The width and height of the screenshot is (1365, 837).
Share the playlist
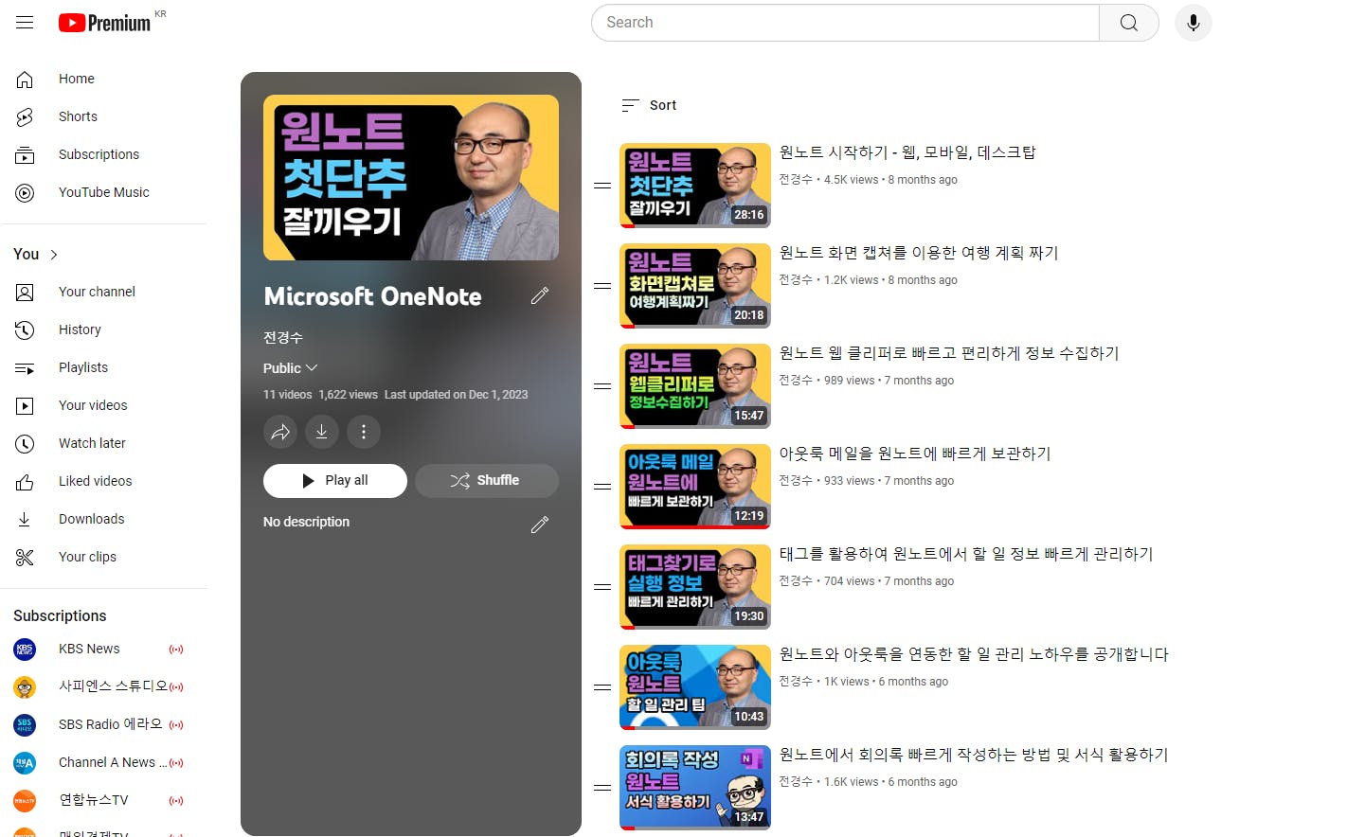point(280,432)
